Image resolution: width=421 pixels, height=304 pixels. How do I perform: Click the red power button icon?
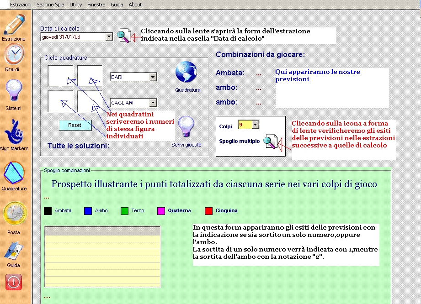[x=13, y=282]
